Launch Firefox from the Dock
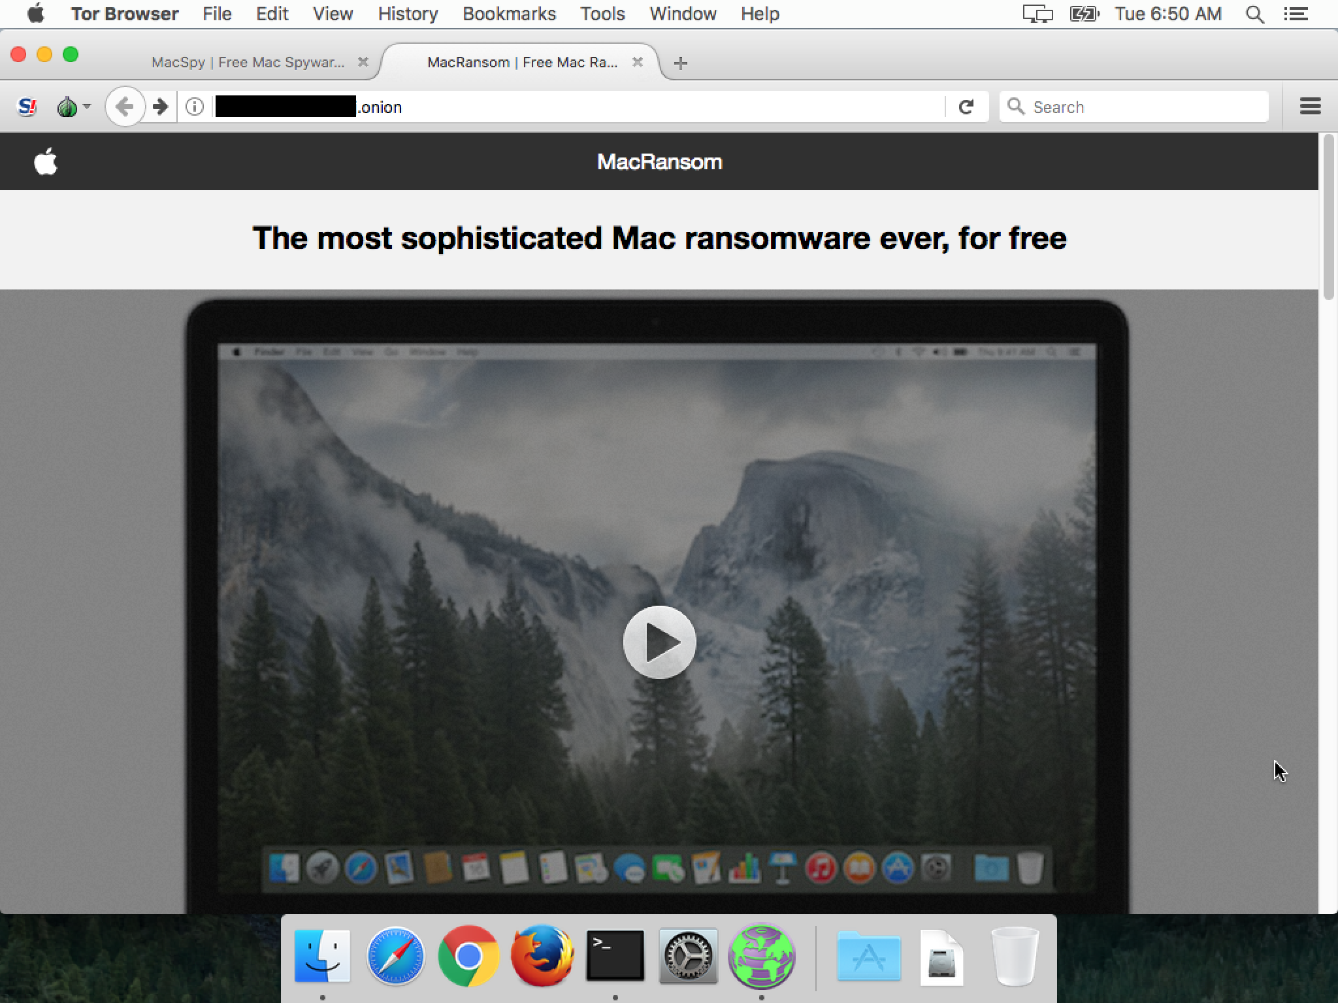The image size is (1338, 1003). click(542, 956)
